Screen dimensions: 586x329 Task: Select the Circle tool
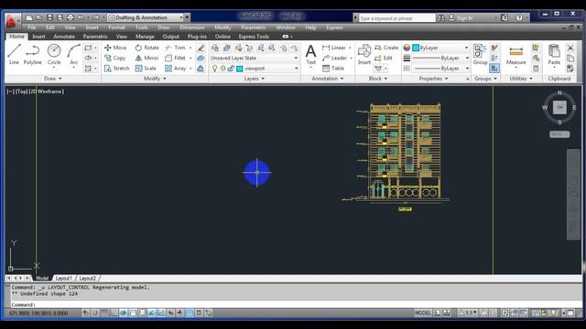coord(54,55)
